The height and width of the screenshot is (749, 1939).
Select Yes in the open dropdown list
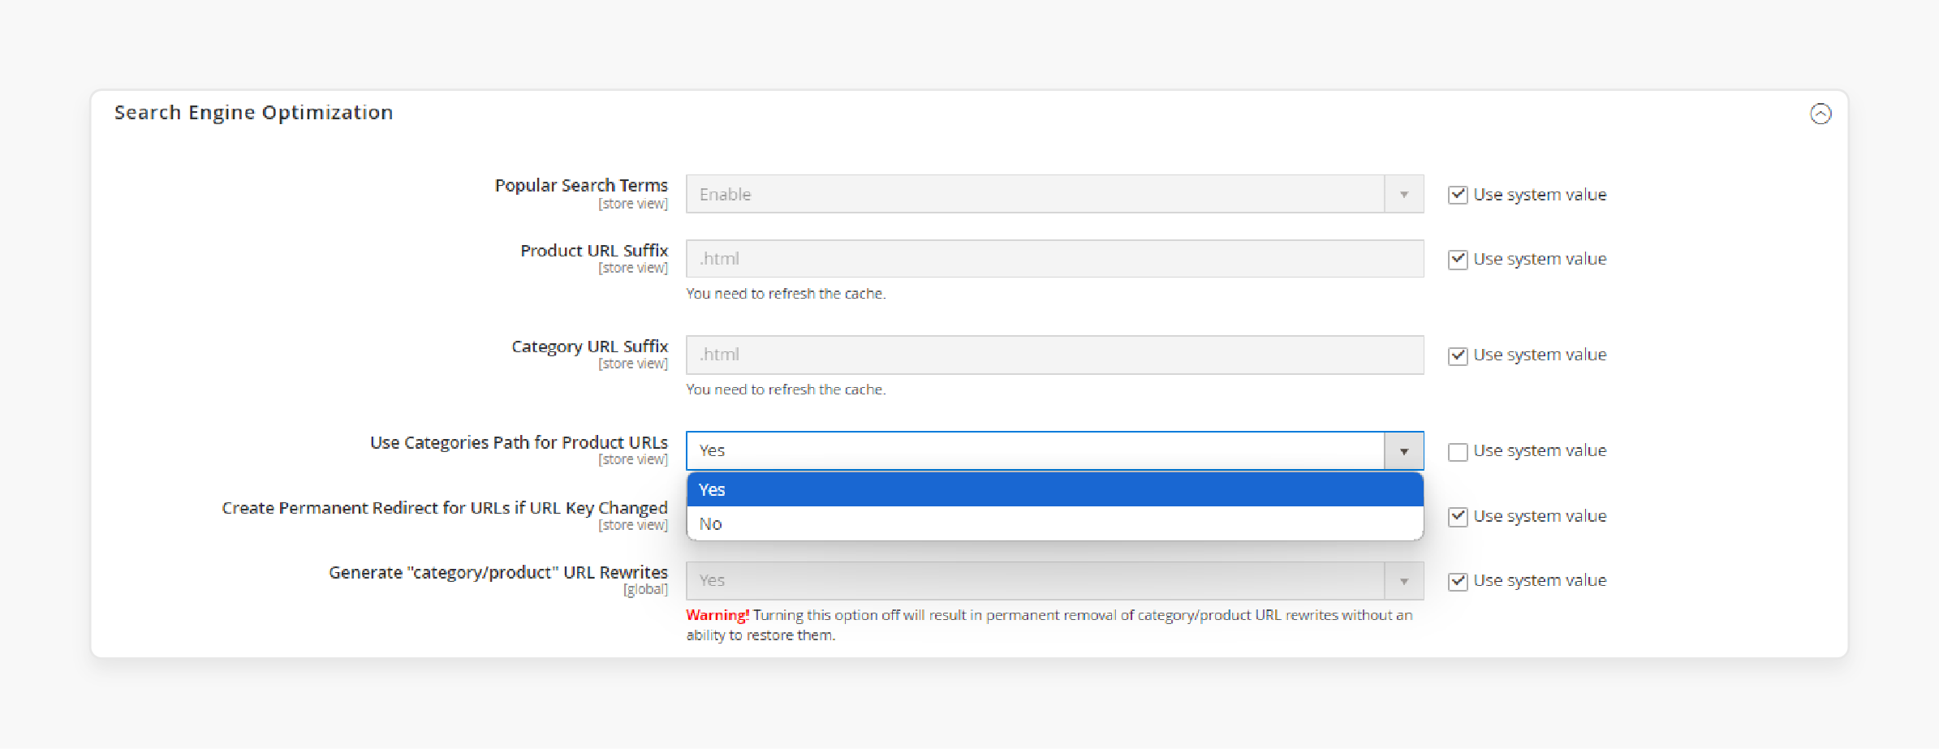pyautogui.click(x=1054, y=489)
